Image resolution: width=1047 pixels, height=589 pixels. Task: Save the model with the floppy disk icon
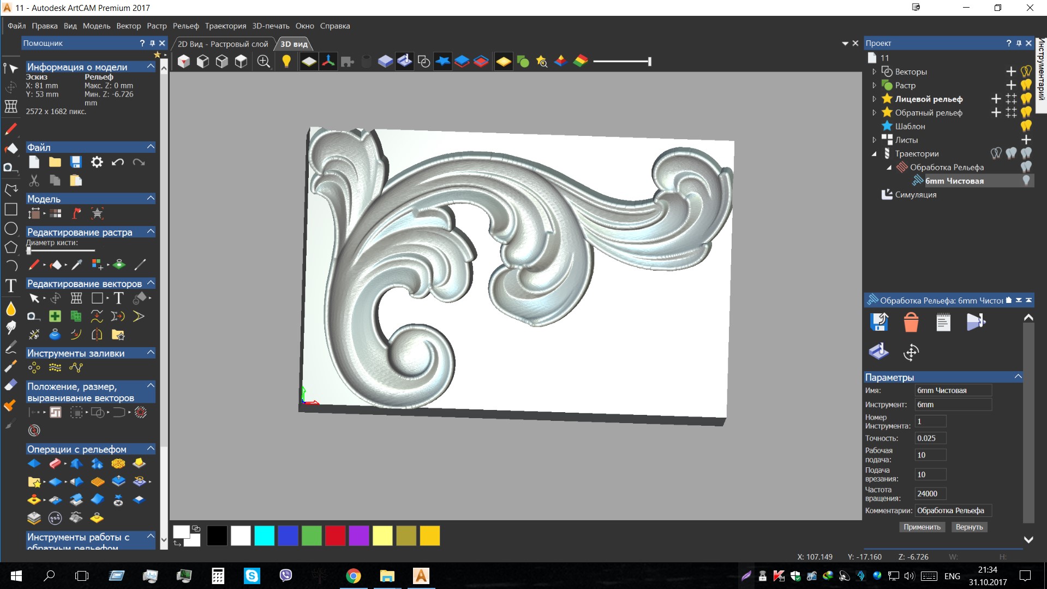pyautogui.click(x=76, y=162)
